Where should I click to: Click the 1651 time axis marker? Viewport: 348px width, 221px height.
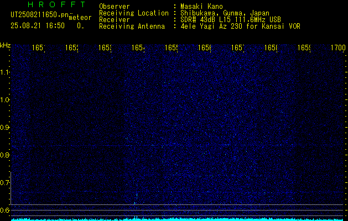click(x=39, y=48)
